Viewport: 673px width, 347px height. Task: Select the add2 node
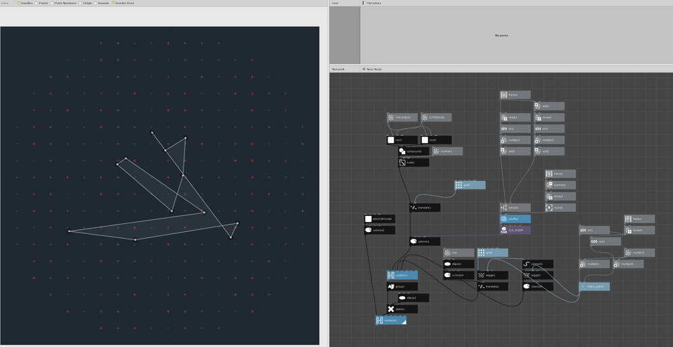click(x=549, y=151)
